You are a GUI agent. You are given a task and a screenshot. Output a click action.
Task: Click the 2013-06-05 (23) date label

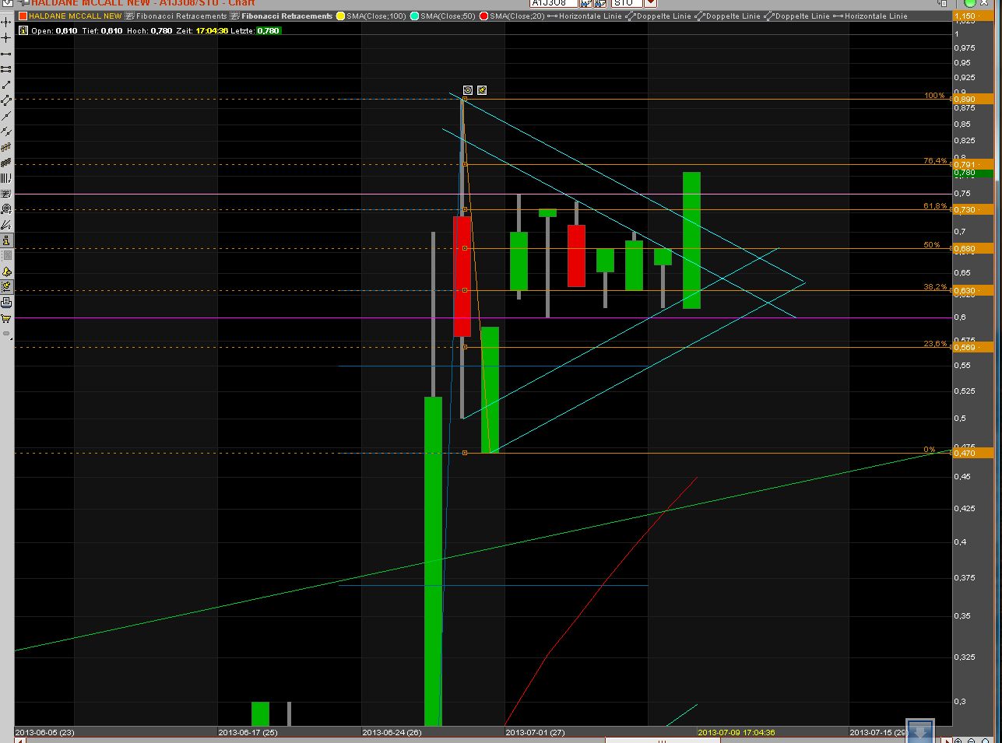45,732
